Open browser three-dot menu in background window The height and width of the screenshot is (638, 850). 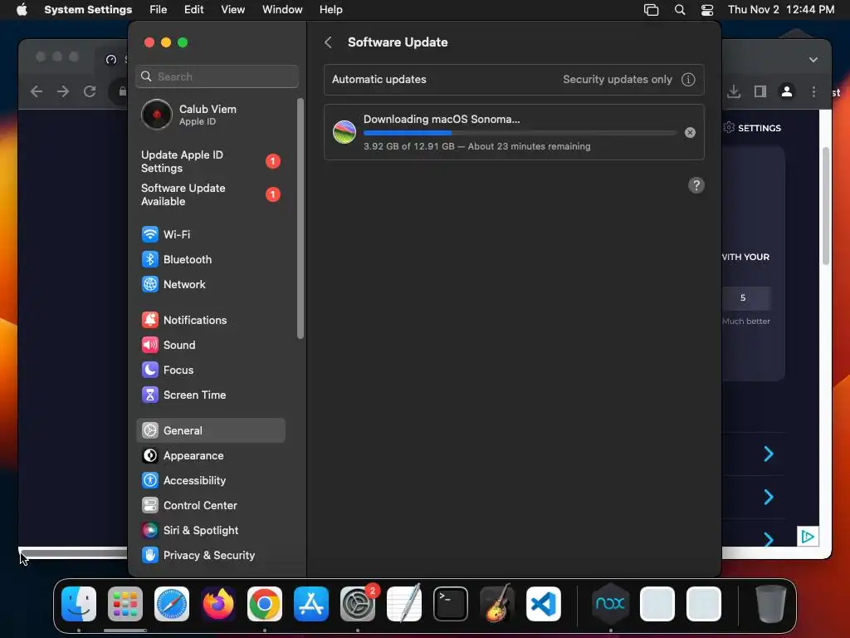point(813,91)
